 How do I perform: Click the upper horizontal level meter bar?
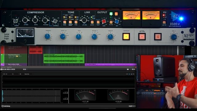tap(31, 93)
